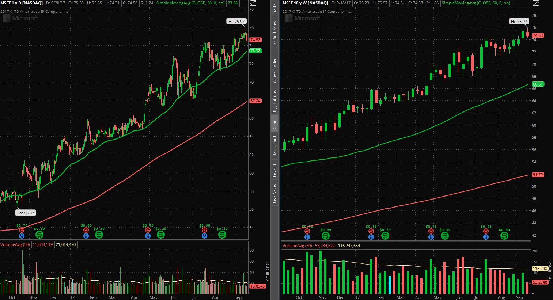Screen dimensions: 553x300
Task: Click first $0.39 dividend icon near November, daily chart
Action: click(39, 235)
